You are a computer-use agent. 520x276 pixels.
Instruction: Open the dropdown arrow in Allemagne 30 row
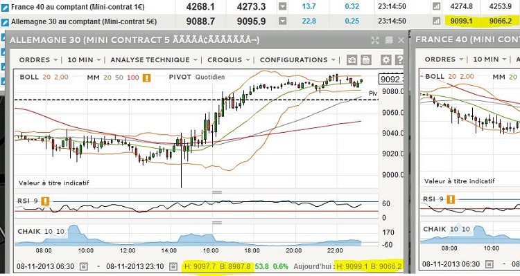point(282,21)
